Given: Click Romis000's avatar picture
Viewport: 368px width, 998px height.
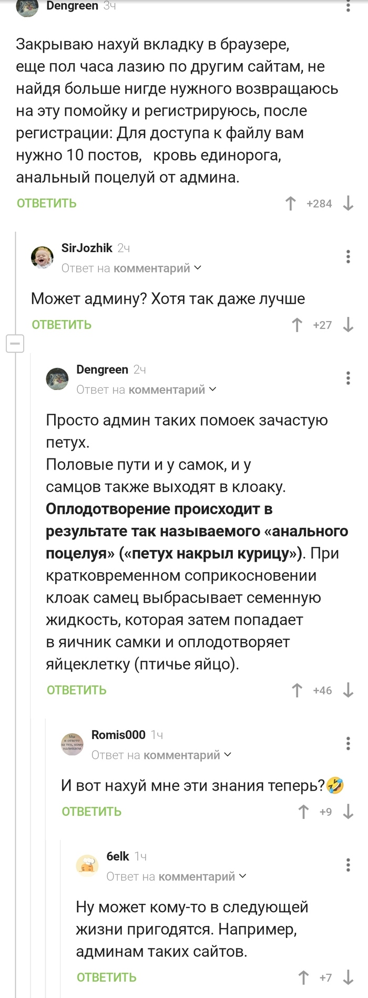Looking at the screenshot, I should click(x=73, y=744).
